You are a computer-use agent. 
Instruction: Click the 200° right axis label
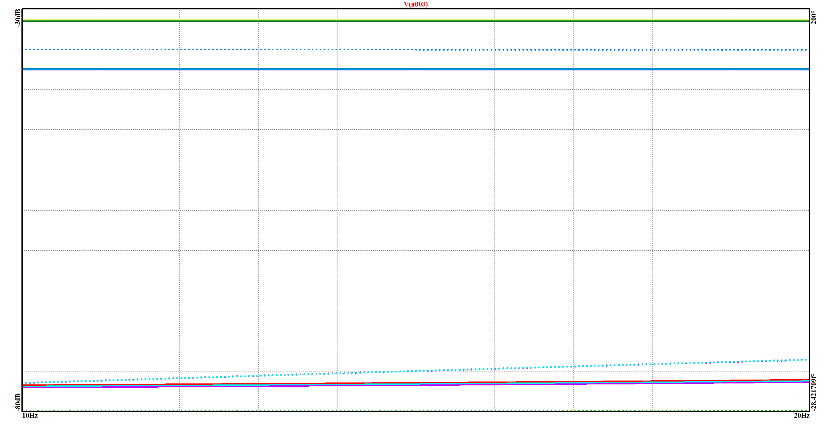[814, 18]
